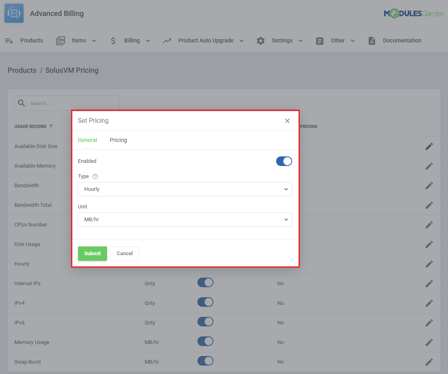The width and height of the screenshot is (448, 374).
Task: Edit pencil for Bandwidth Total row
Action: pyautogui.click(x=429, y=205)
